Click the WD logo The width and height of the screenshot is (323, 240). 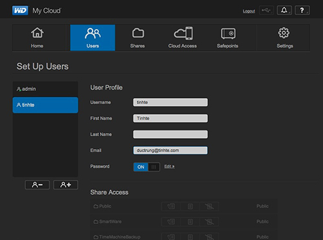(x=20, y=10)
